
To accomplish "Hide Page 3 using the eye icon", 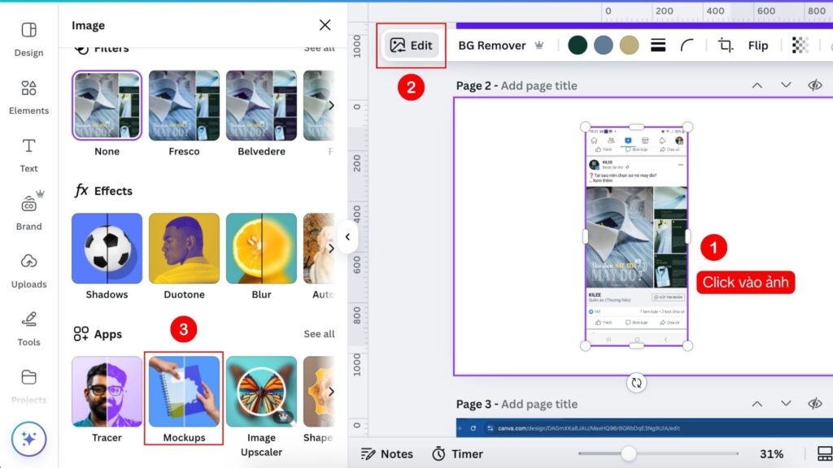I will click(815, 404).
